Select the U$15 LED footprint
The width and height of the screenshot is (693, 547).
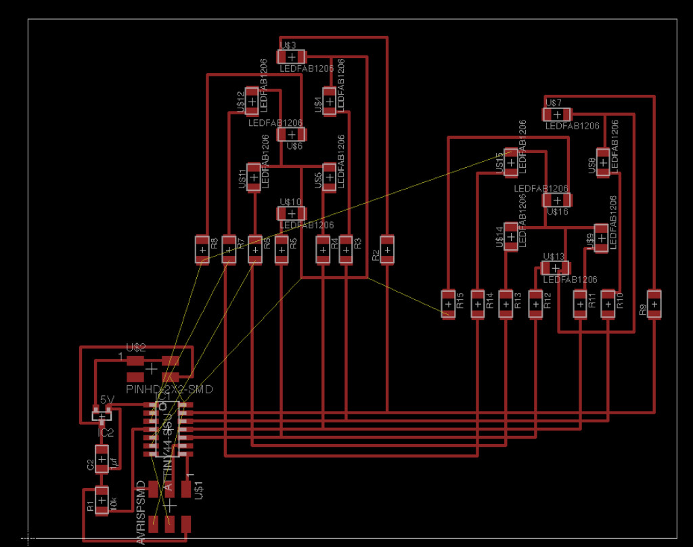512,162
